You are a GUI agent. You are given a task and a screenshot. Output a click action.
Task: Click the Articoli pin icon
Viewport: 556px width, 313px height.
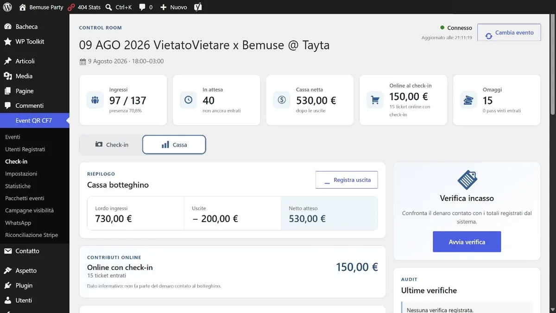(8, 61)
